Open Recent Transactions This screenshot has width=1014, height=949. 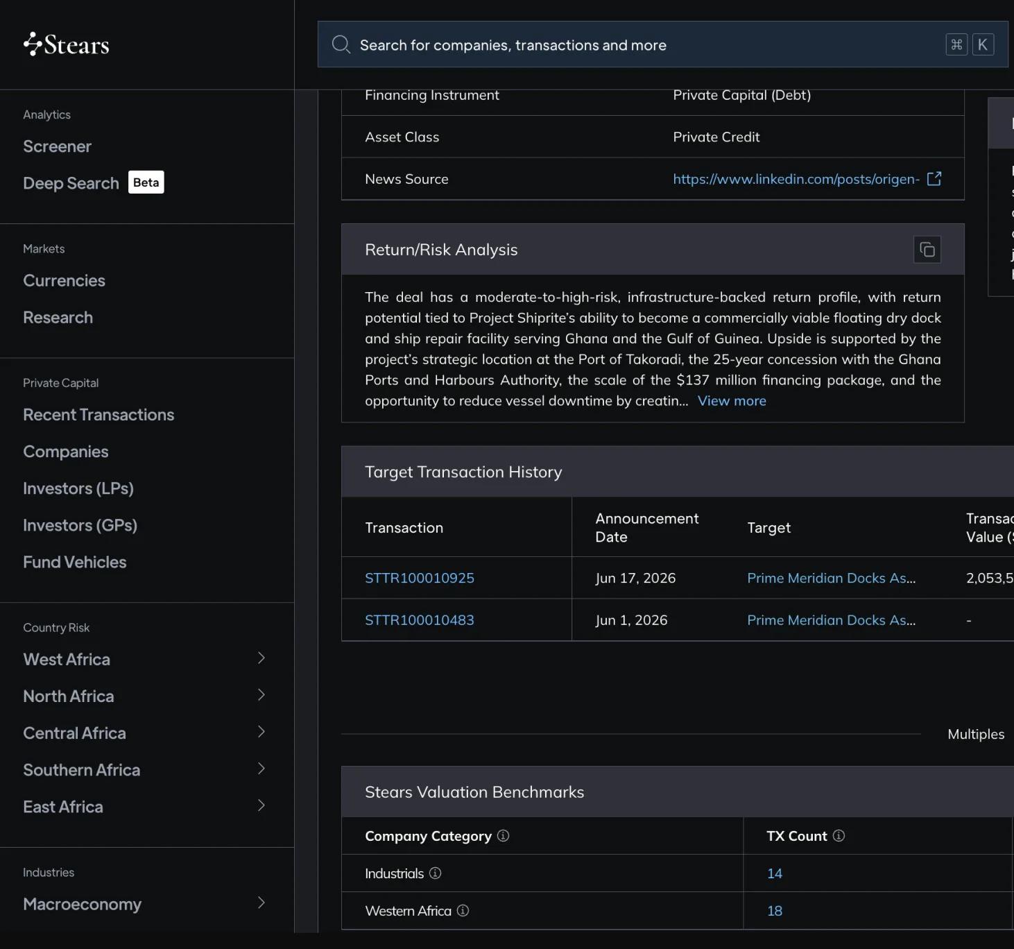98,414
